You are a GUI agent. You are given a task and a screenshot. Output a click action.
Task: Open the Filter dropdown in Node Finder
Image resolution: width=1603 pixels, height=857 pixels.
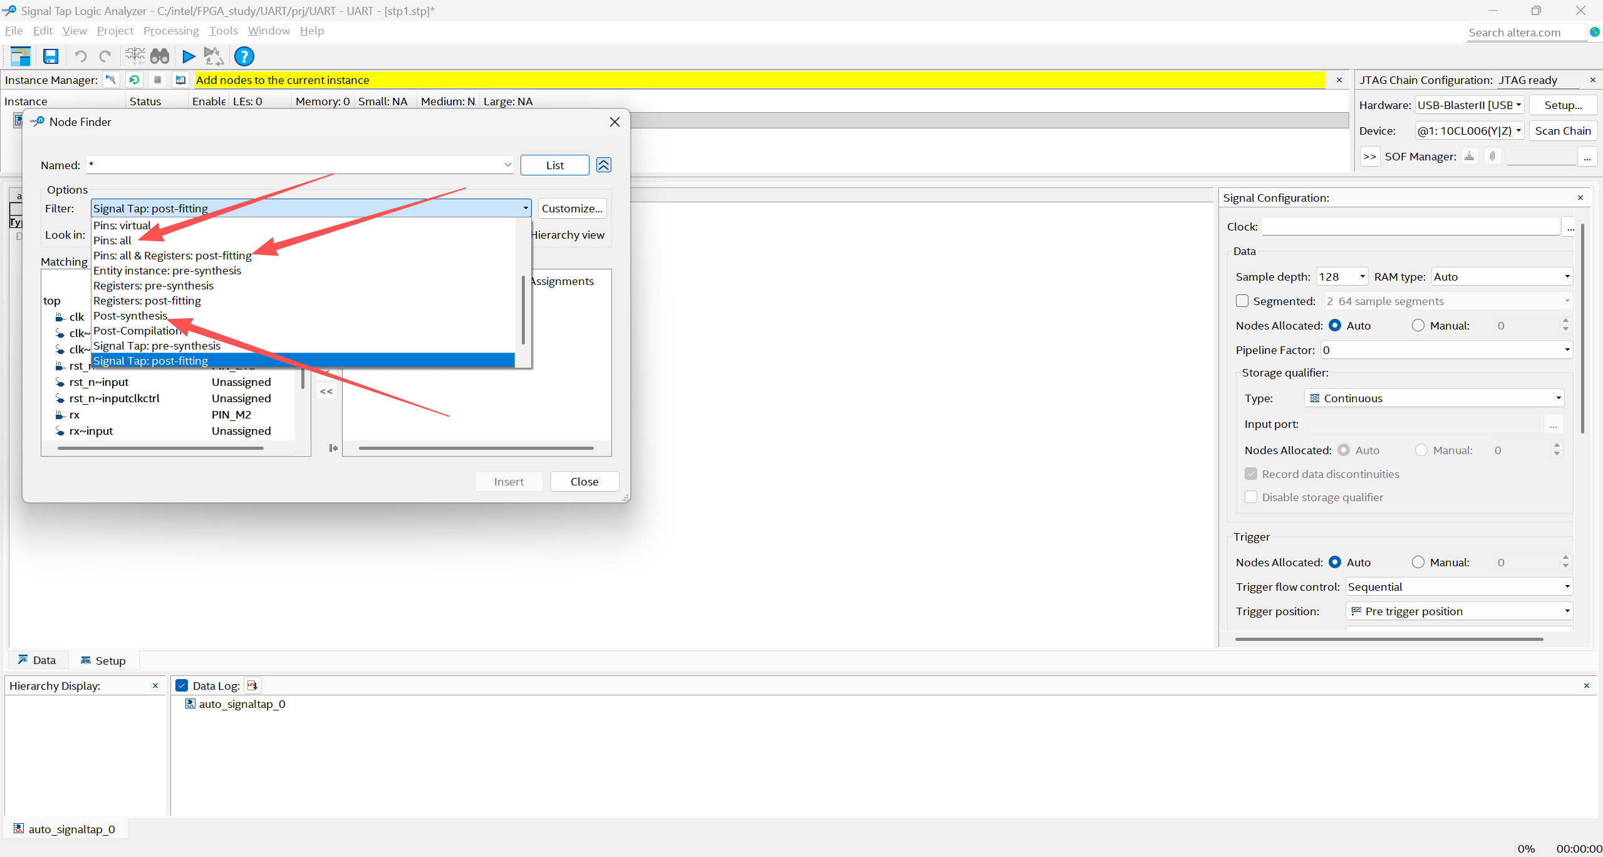[x=311, y=208]
